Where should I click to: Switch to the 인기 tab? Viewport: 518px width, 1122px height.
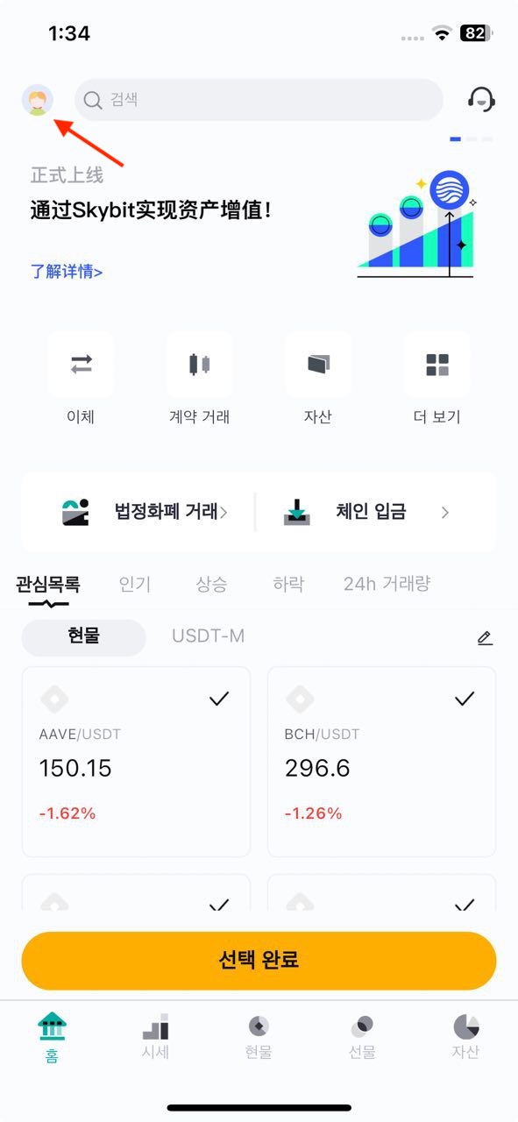point(135,584)
